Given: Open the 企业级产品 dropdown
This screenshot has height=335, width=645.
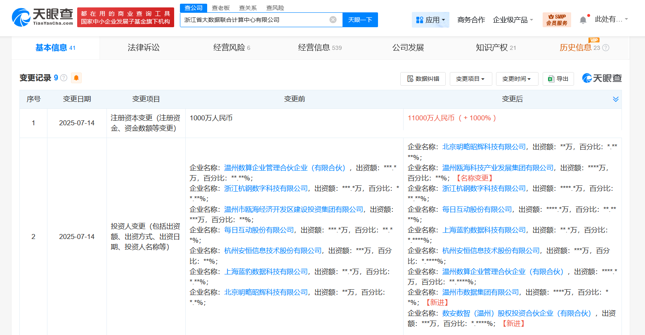Looking at the screenshot, I should [513, 20].
